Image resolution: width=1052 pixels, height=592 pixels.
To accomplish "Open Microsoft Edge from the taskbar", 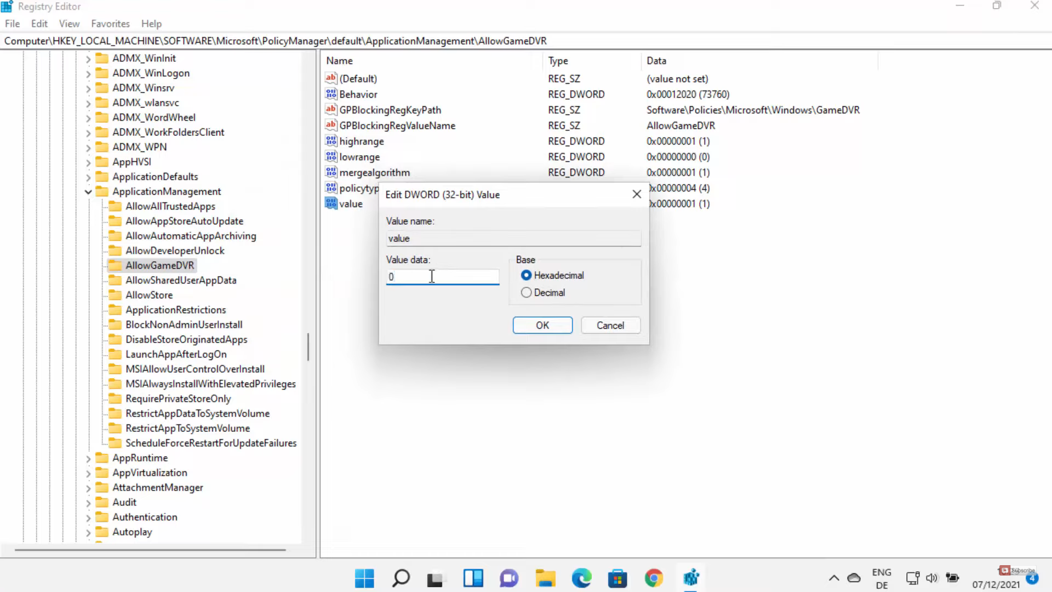I will pyautogui.click(x=581, y=578).
